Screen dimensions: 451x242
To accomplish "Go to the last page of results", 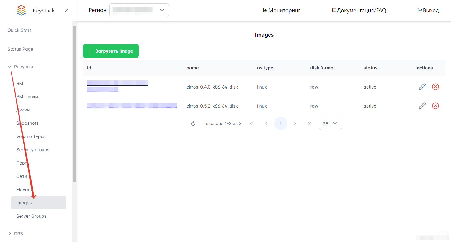I will [x=310, y=124].
